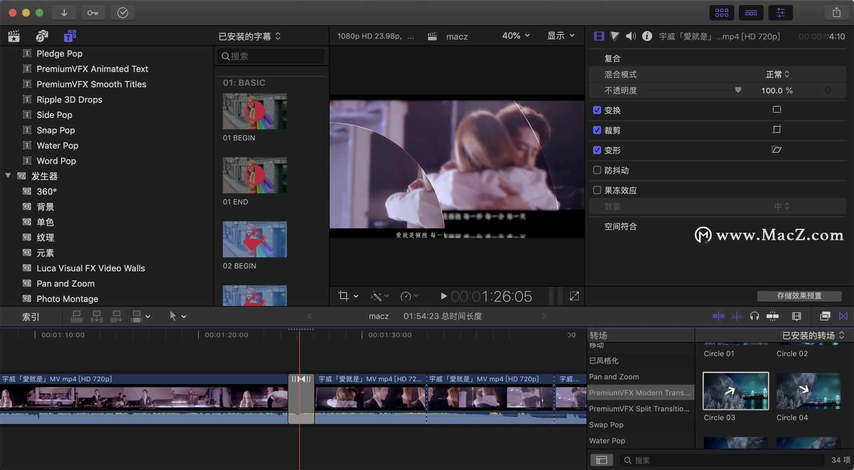Select the Swap Pop transition category
The width and height of the screenshot is (854, 470).
point(640,425)
